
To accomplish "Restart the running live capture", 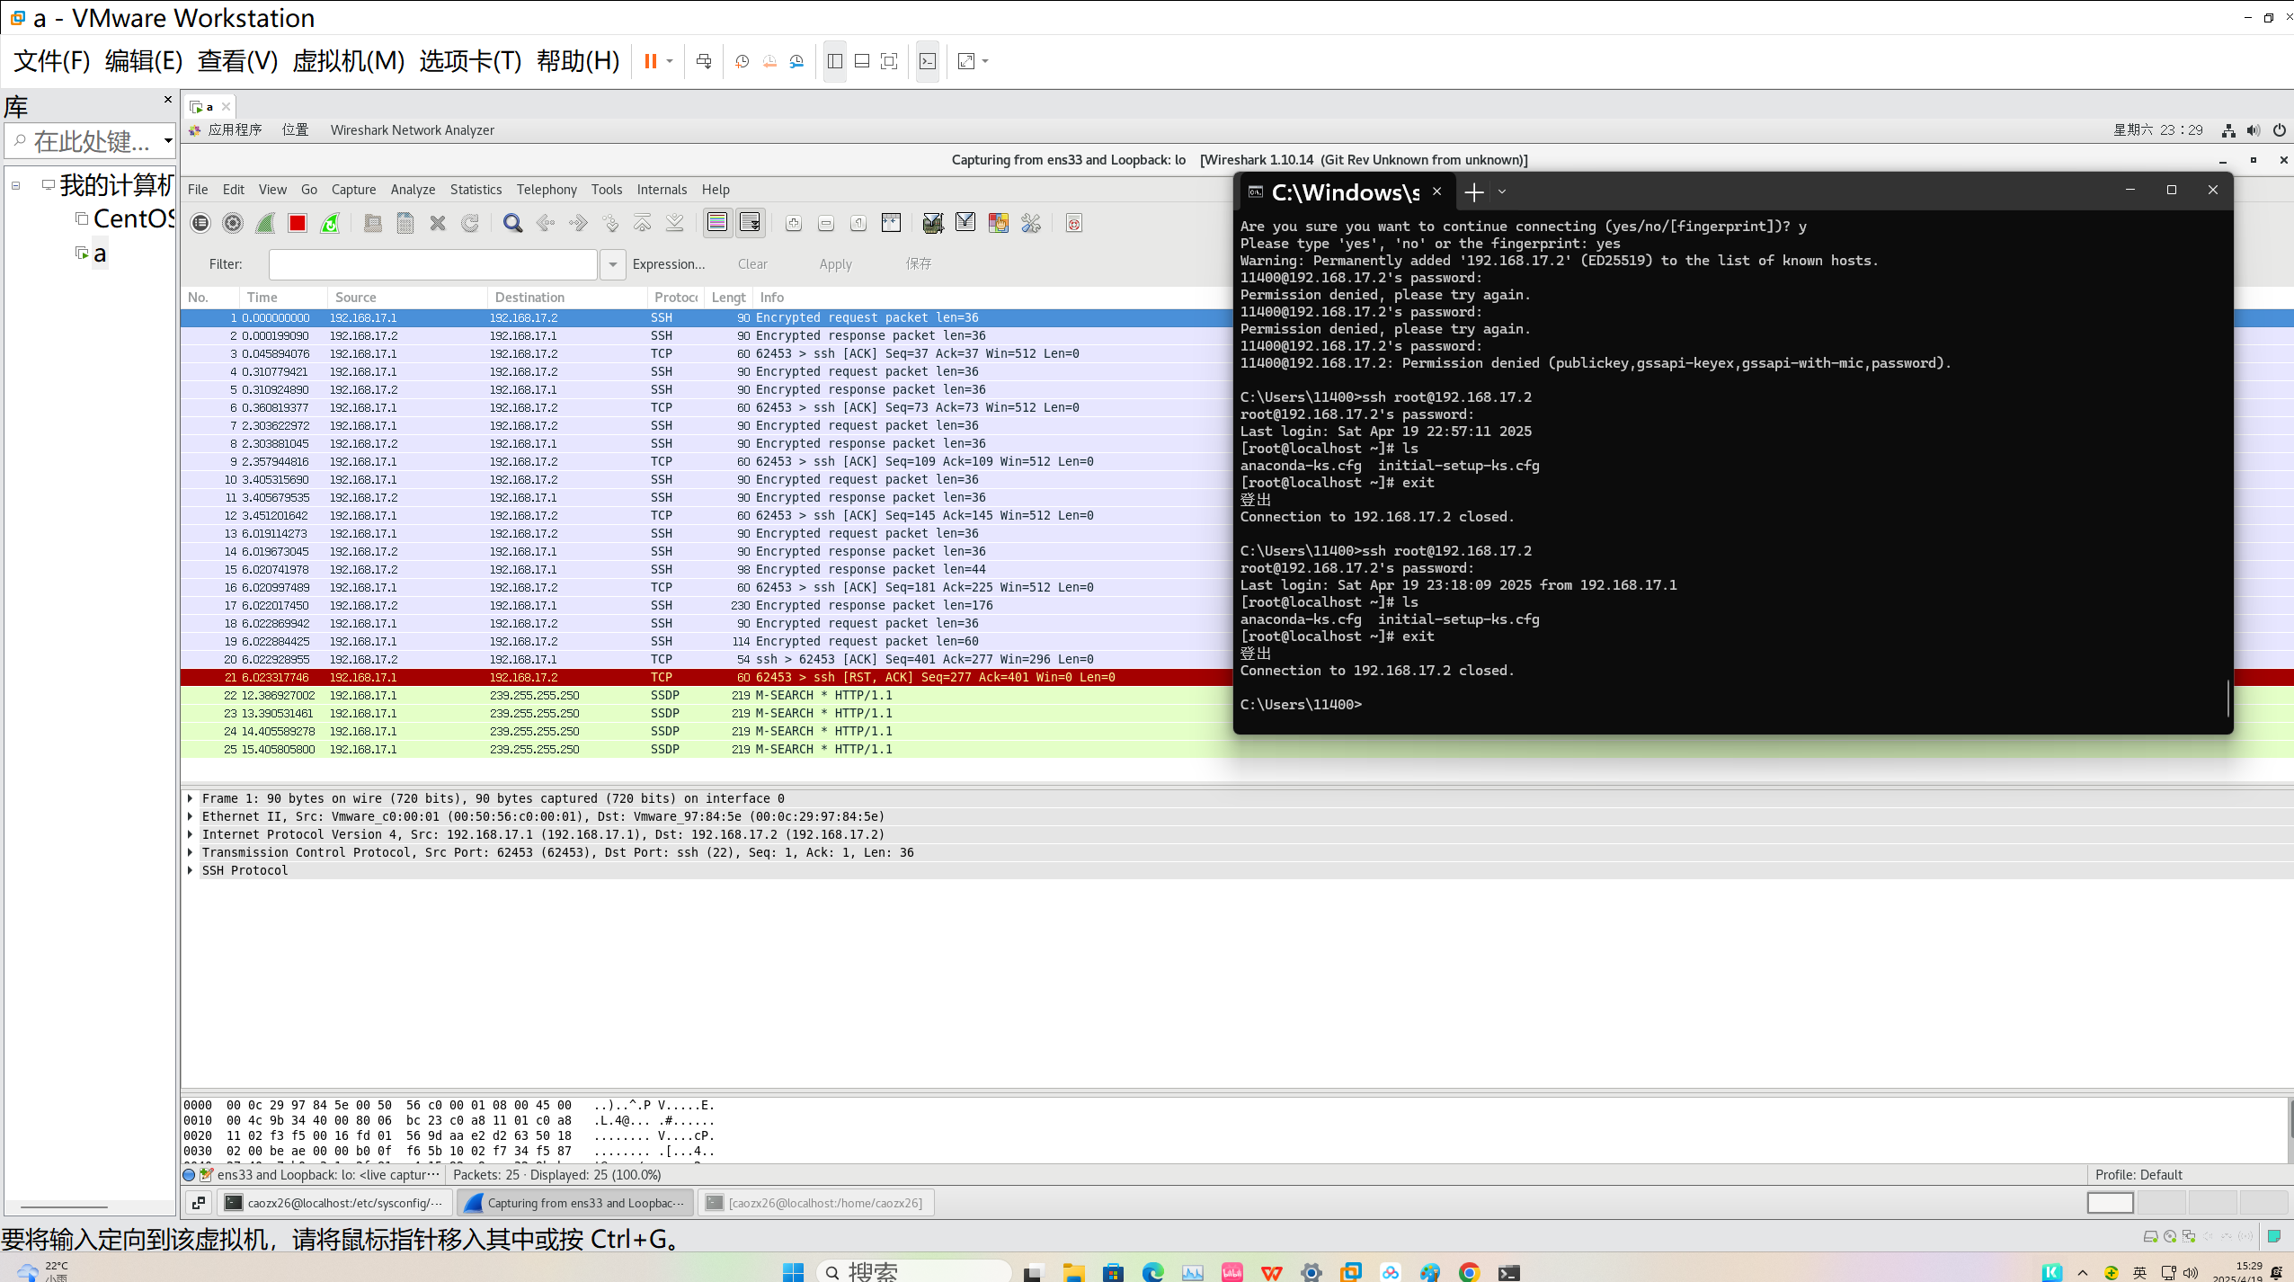I will tap(330, 223).
